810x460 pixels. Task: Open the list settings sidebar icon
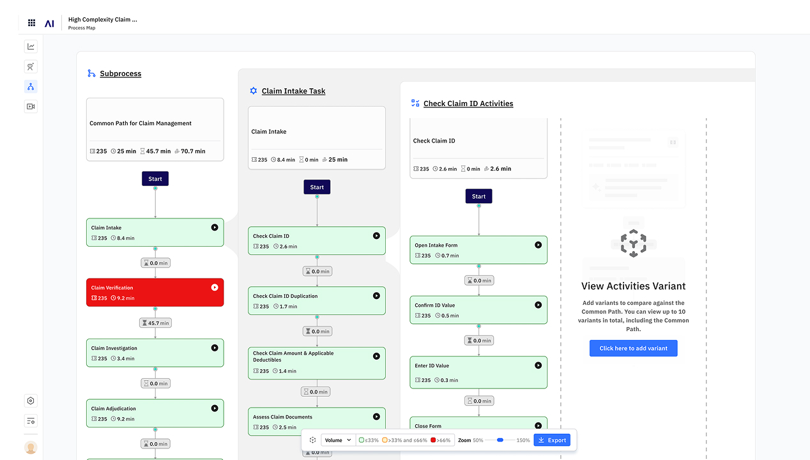click(31, 421)
